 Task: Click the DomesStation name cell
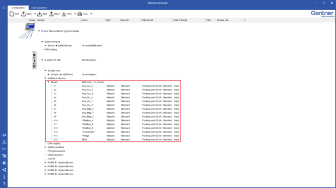pos(89,60)
